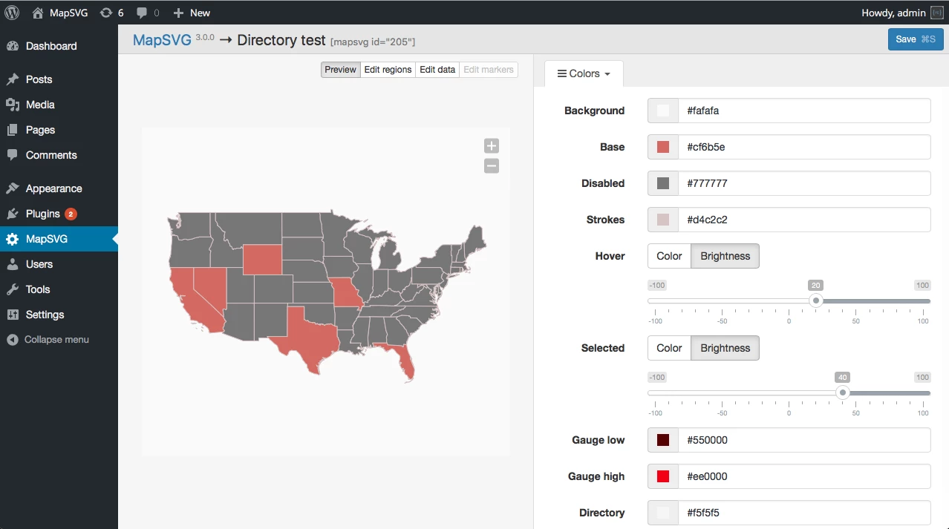Open Plugins in the sidebar
Viewport: 949px width, 529px height.
(x=43, y=214)
